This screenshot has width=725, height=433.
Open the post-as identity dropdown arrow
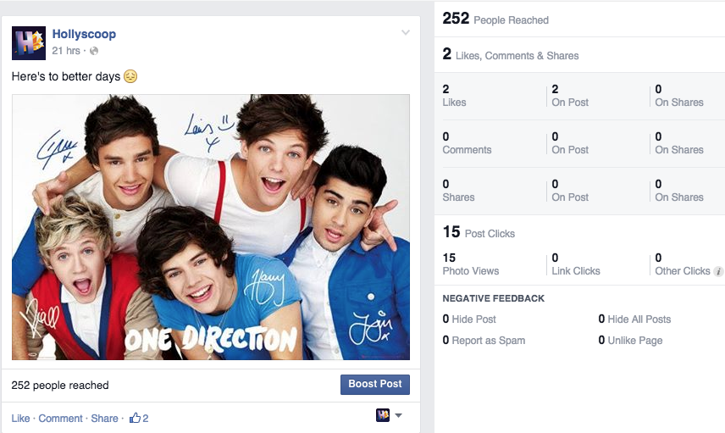click(398, 415)
